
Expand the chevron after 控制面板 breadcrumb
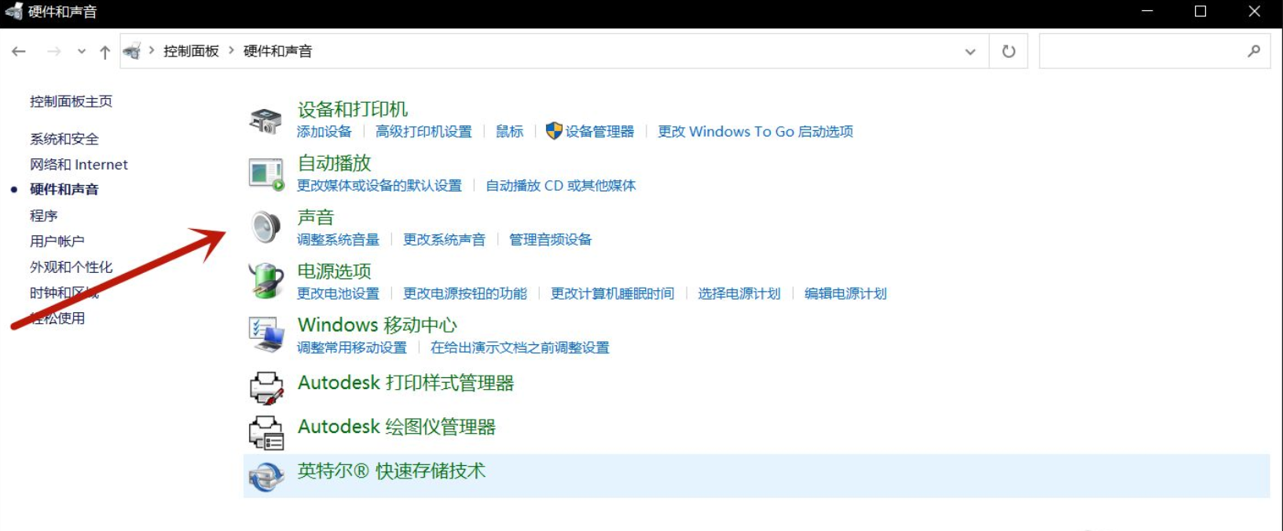[x=231, y=50]
